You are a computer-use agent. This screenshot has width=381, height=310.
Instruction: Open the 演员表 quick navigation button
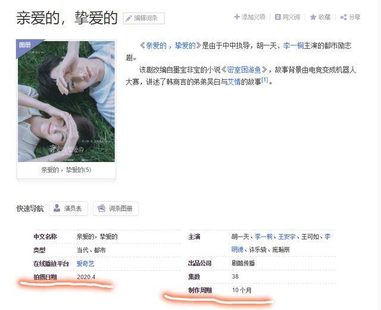(x=68, y=208)
